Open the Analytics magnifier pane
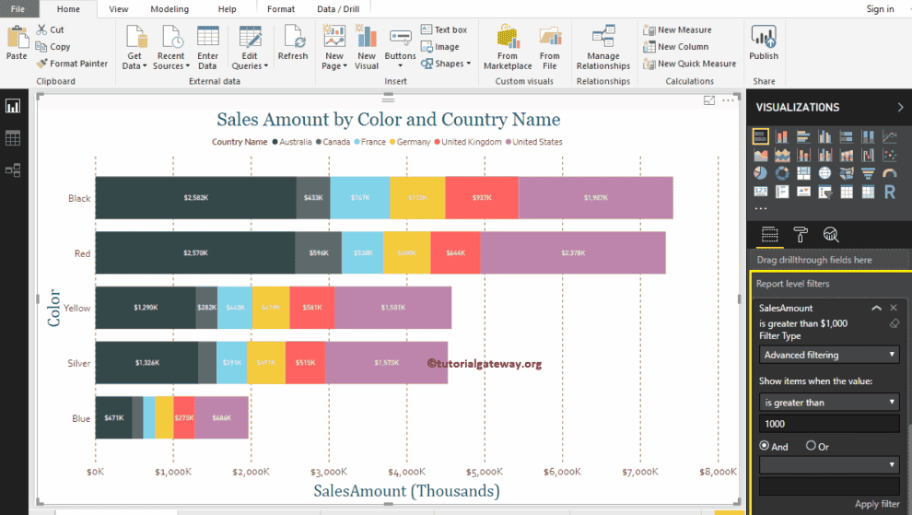Screen dimensions: 912x515 coord(831,235)
